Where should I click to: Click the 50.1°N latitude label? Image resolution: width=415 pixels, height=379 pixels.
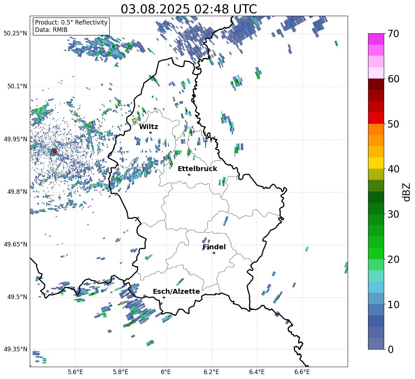tap(17, 87)
